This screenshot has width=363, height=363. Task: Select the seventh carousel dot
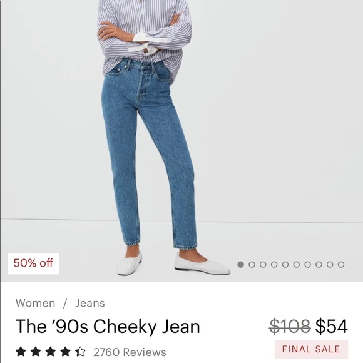click(x=307, y=264)
